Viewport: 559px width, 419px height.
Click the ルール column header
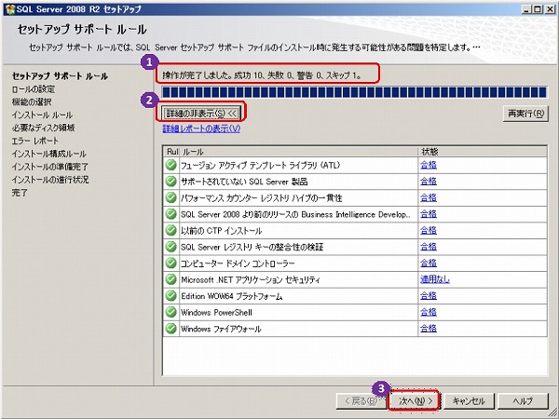tap(299, 152)
